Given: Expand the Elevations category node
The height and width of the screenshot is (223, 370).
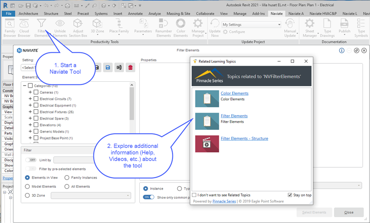Looking at the screenshot, I should [30, 125].
